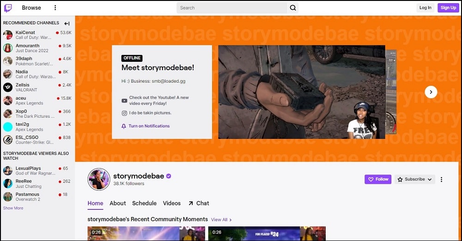Click Turn on Notifications link

point(149,126)
